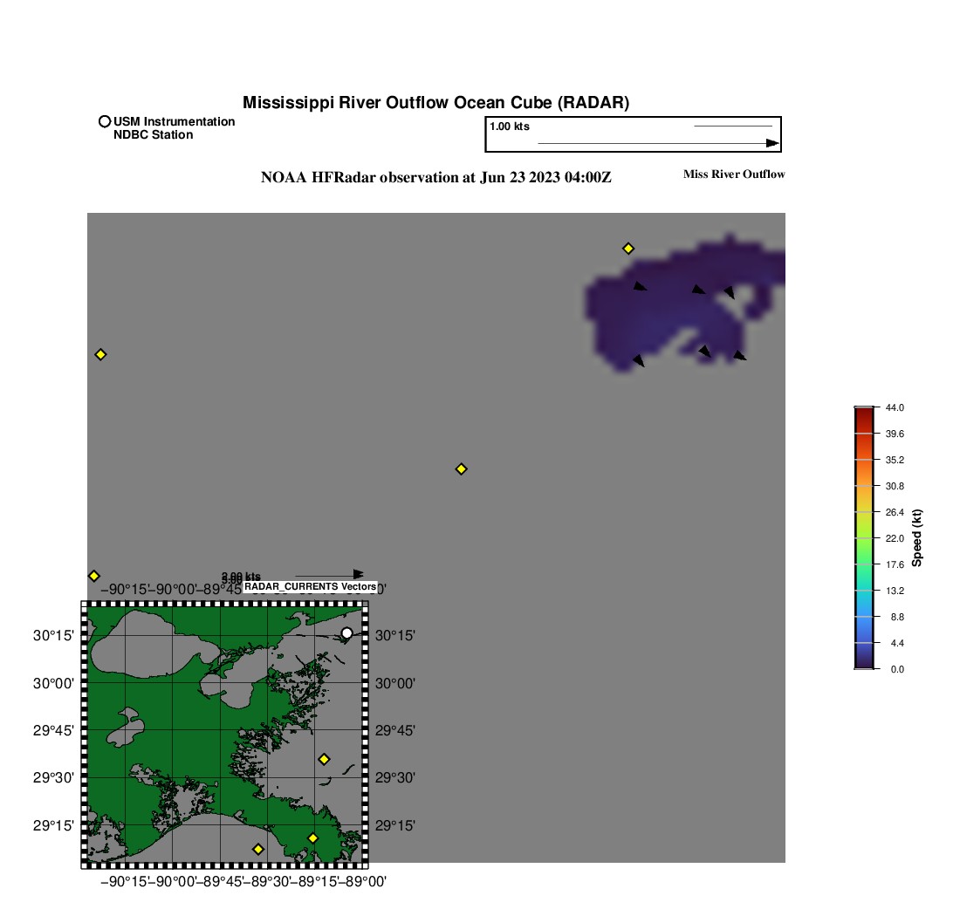Click the 1.00 kts scale label
The width and height of the screenshot is (960, 916).
click(510, 126)
